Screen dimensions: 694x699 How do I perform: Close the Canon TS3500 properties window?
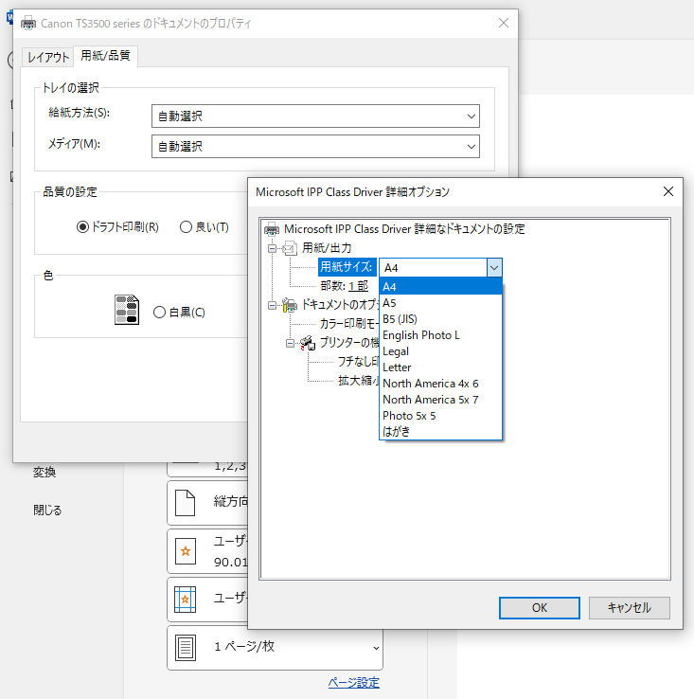(504, 23)
